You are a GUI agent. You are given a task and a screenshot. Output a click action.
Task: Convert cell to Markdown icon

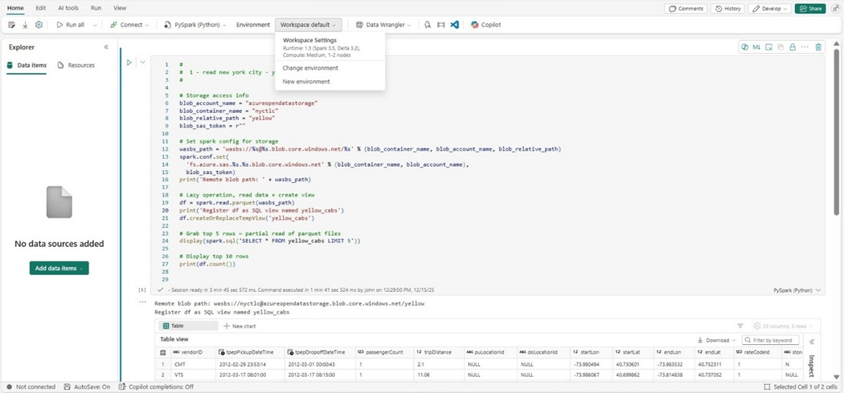coord(756,47)
